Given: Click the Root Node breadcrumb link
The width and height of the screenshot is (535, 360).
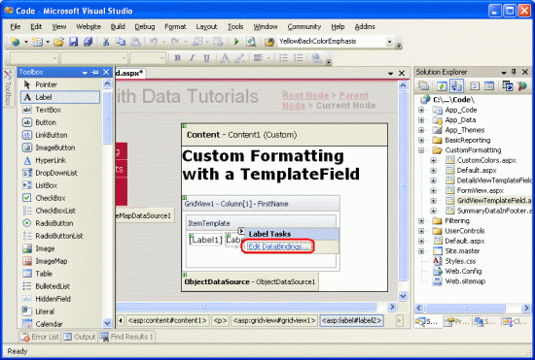Looking at the screenshot, I should [305, 95].
